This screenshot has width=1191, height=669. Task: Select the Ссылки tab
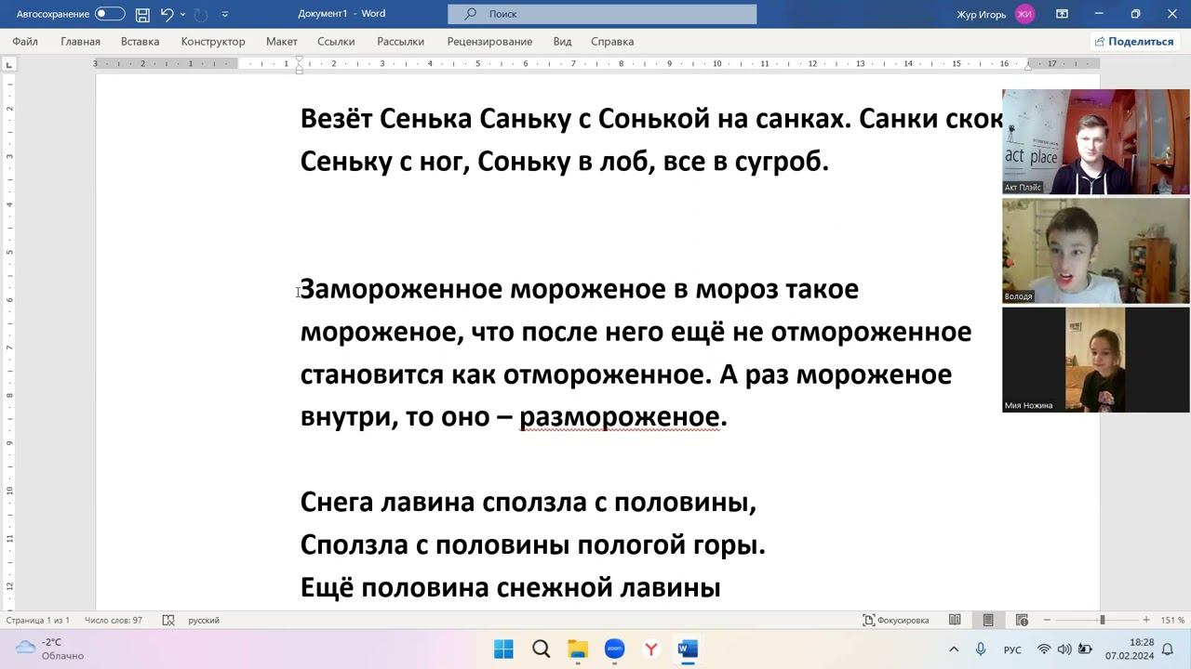[336, 41]
